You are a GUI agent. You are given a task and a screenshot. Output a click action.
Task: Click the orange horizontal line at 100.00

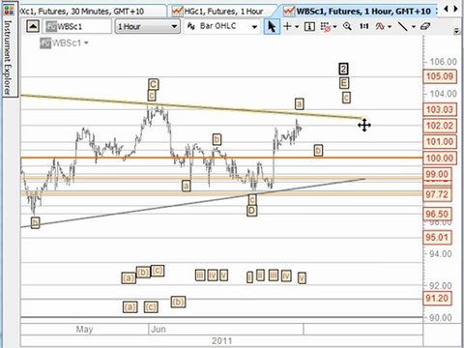(x=221, y=158)
